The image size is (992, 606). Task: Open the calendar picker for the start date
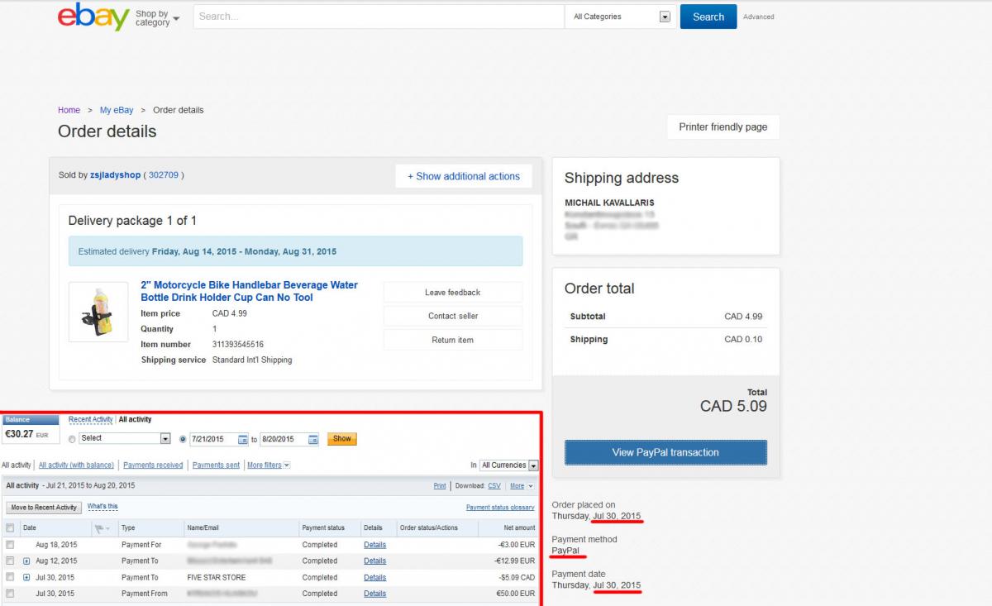click(x=243, y=439)
